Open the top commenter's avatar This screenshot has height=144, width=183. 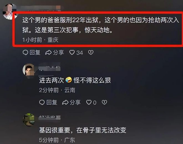[10, 11]
